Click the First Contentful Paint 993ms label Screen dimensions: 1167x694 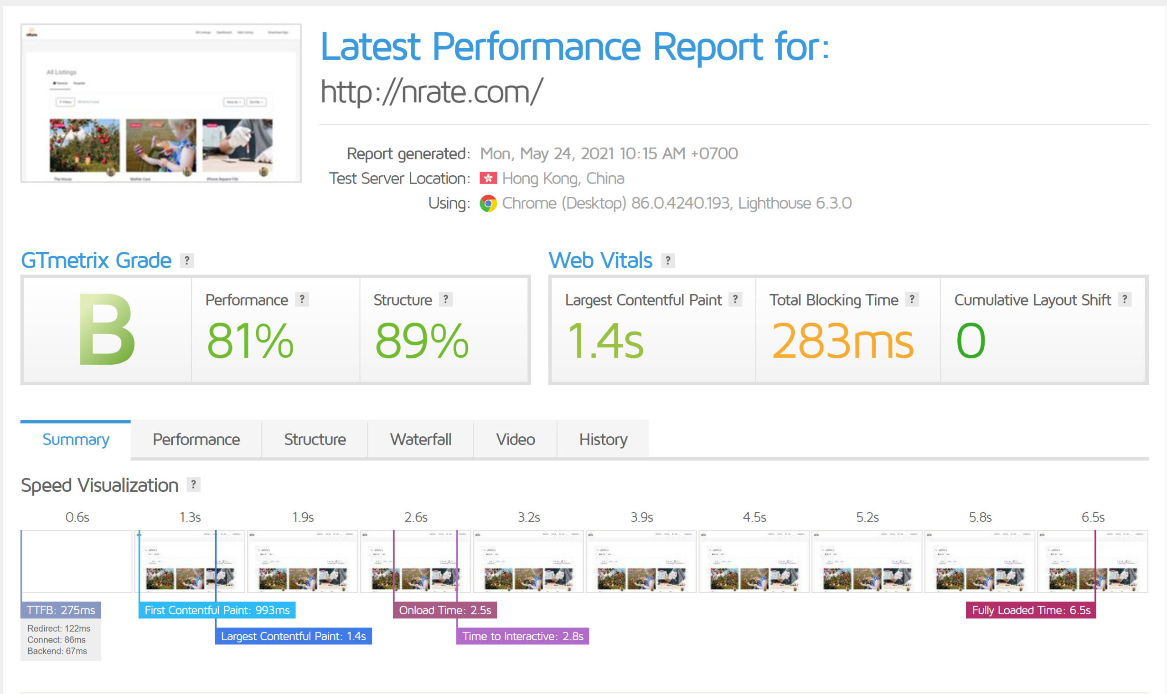coord(217,610)
